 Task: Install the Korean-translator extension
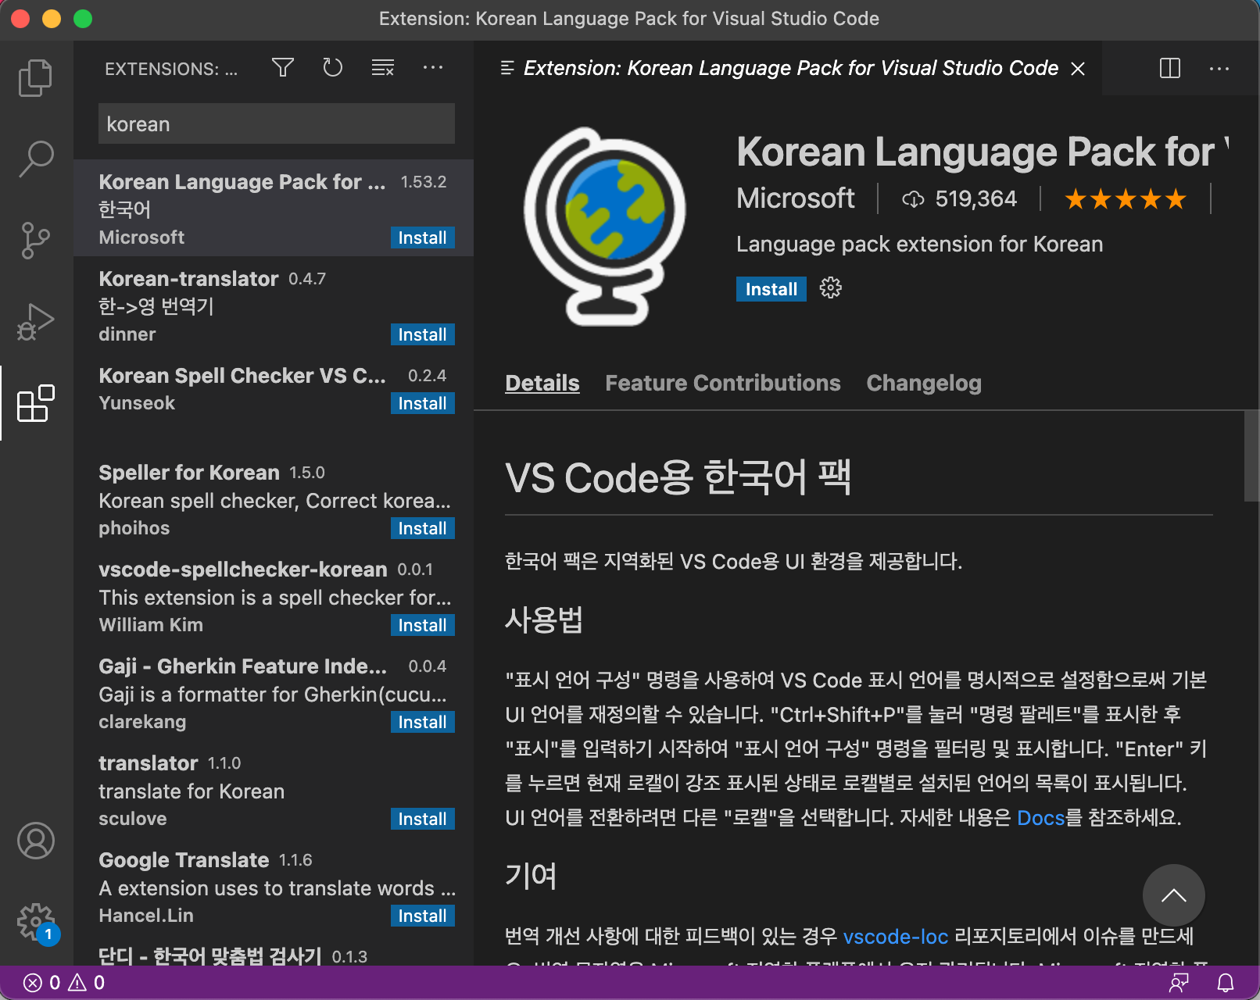tap(422, 334)
